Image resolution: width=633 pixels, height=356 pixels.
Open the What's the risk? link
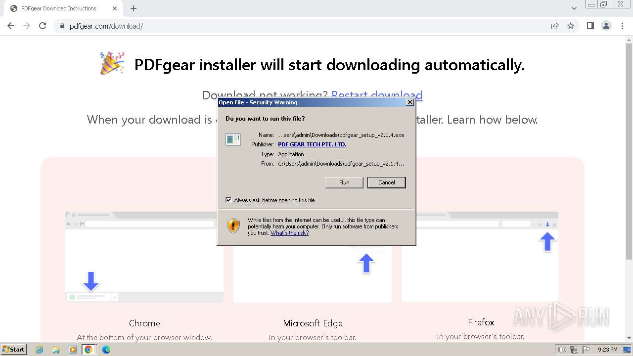point(289,233)
